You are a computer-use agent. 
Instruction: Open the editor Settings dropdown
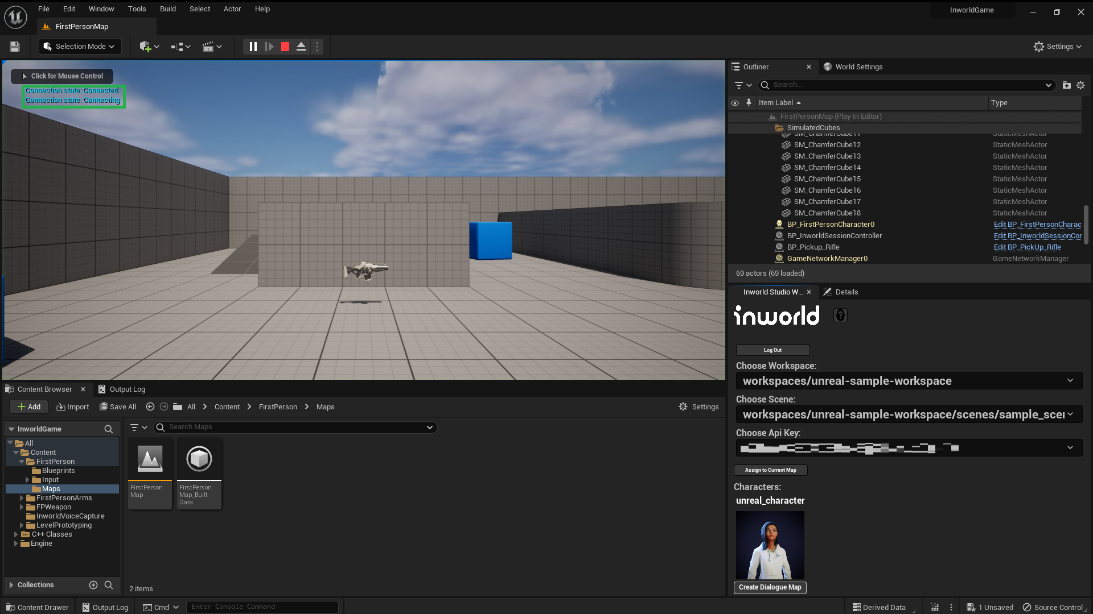click(1058, 47)
